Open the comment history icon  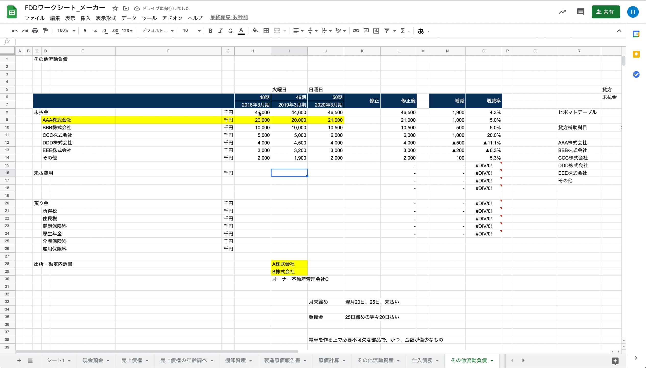pos(580,12)
